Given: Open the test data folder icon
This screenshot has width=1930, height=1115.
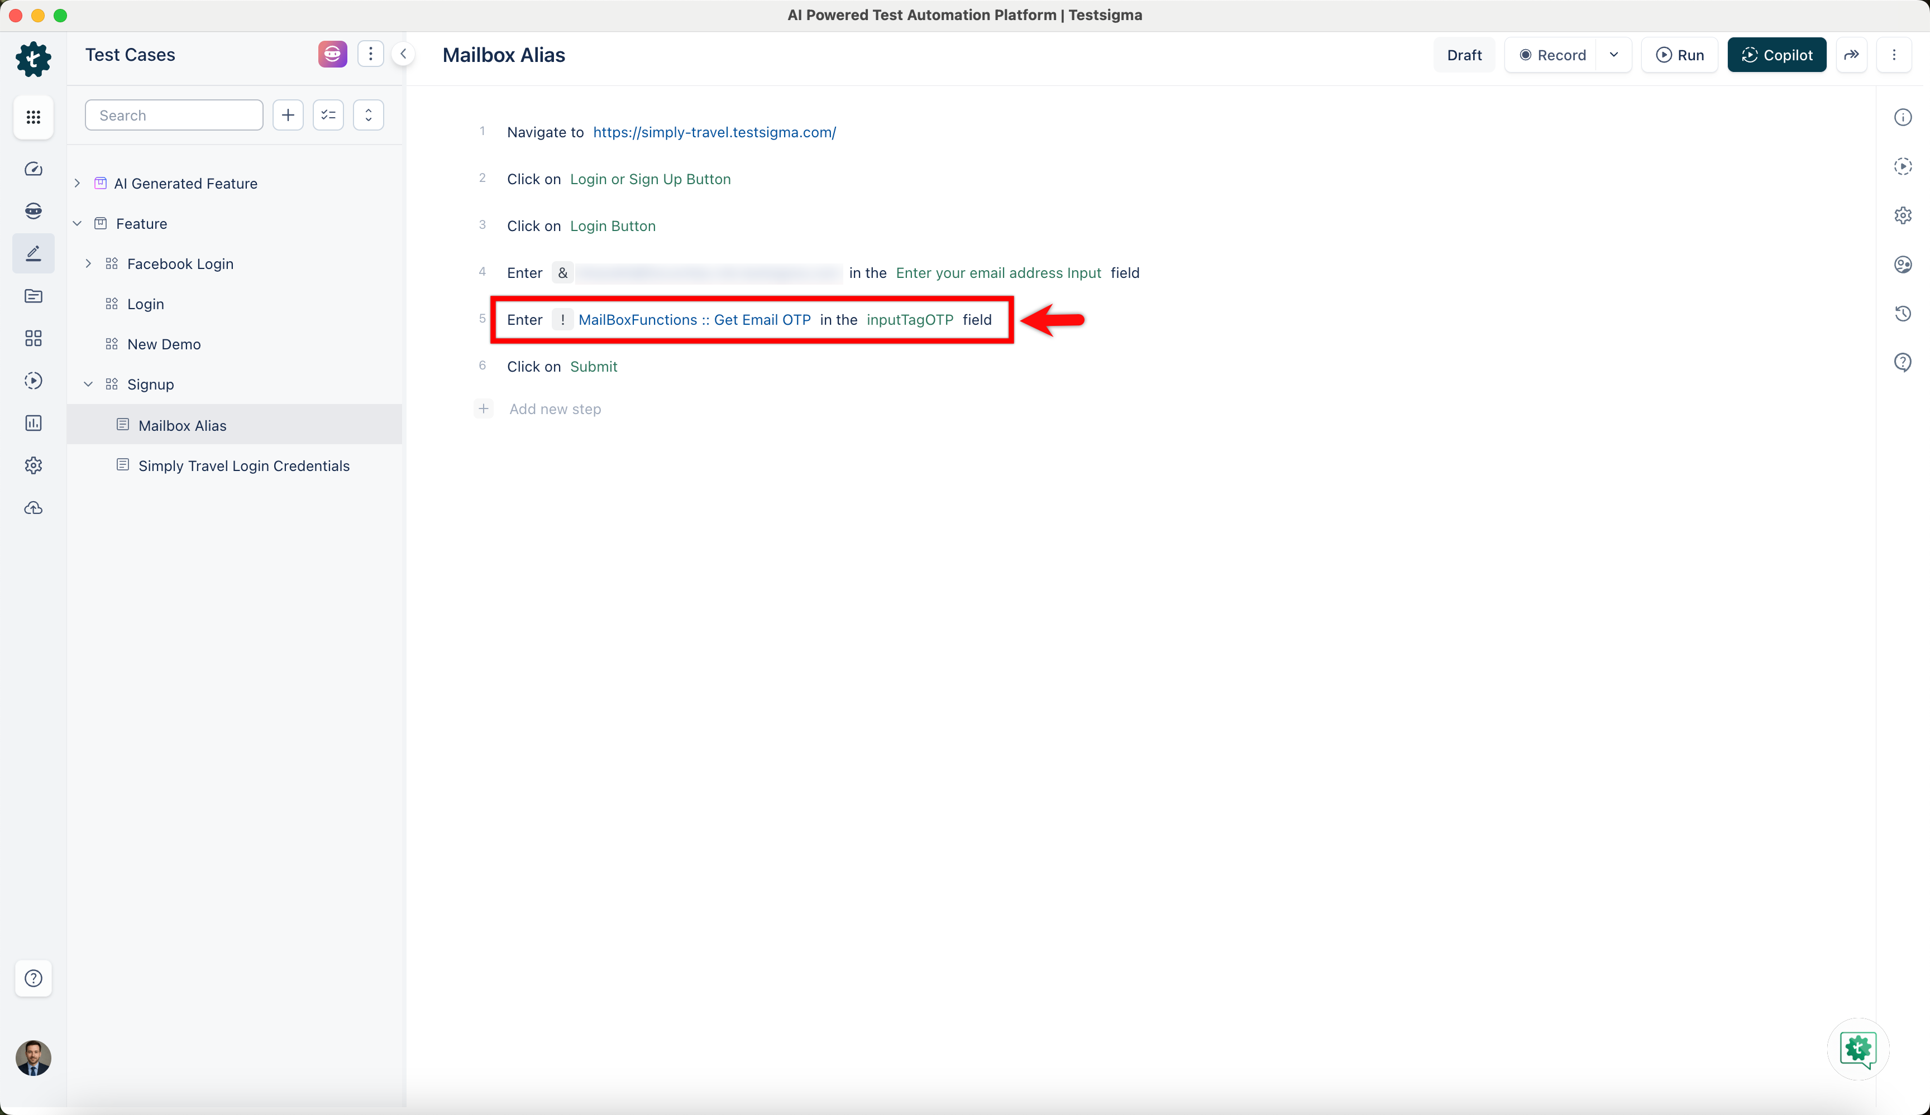Looking at the screenshot, I should [33, 296].
